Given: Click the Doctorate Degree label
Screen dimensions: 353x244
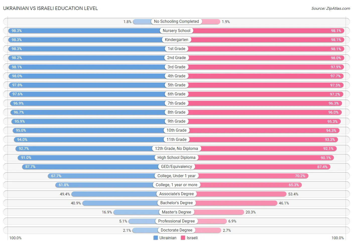Looking at the screenshot, I should coord(176,230).
